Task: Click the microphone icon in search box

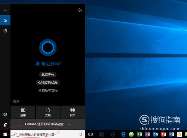Action: pyautogui.click(x=81, y=134)
